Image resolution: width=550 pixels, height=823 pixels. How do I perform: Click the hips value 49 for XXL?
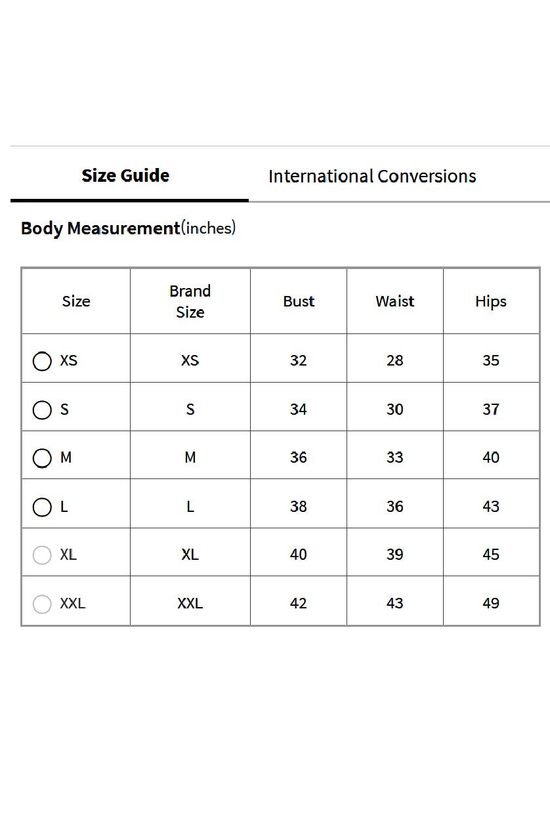click(491, 603)
